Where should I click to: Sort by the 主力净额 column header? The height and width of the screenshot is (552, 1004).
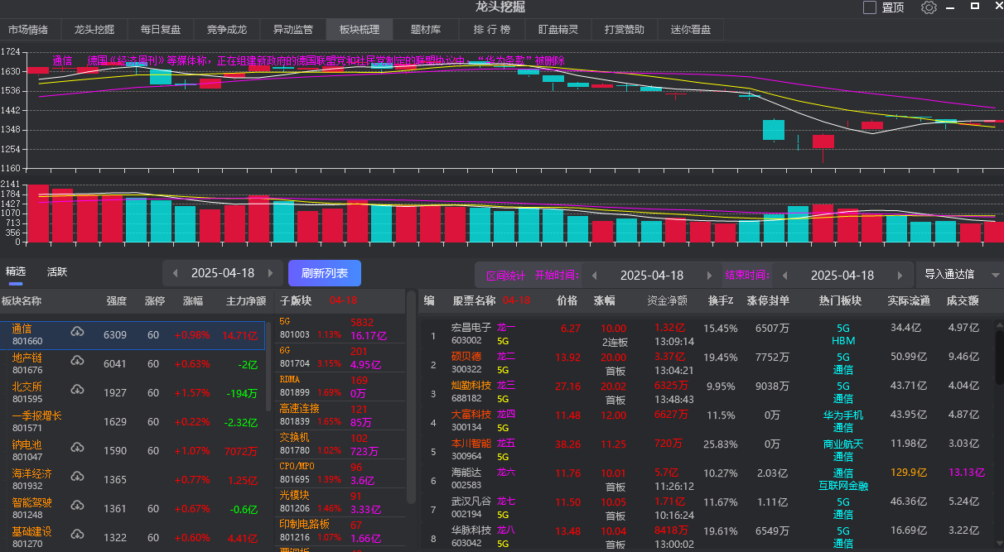pos(246,301)
